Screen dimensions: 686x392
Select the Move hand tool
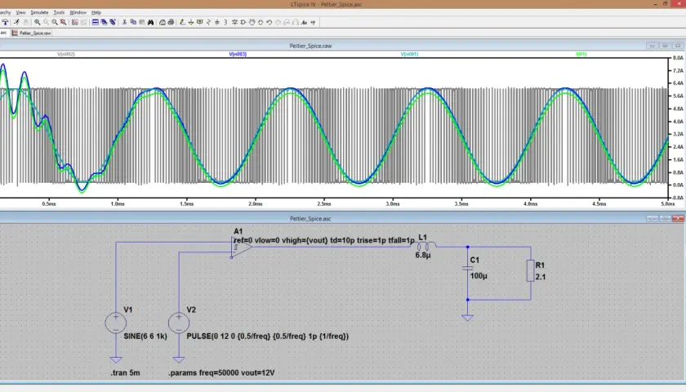pyautogui.click(x=252, y=22)
